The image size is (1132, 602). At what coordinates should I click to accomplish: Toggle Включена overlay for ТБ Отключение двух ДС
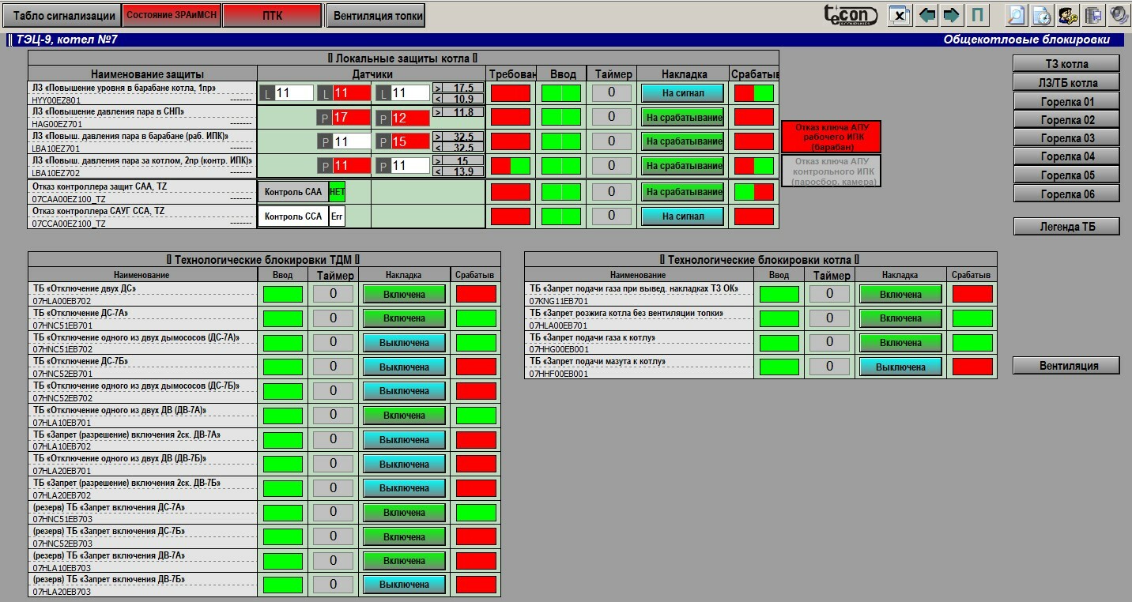pyautogui.click(x=404, y=294)
